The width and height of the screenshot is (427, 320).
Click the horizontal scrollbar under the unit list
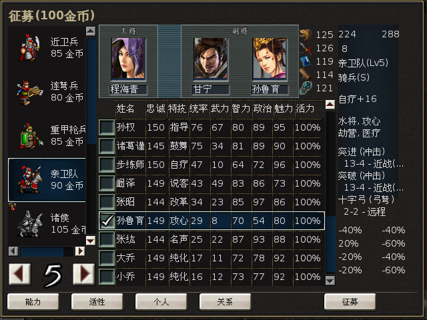click(47, 251)
